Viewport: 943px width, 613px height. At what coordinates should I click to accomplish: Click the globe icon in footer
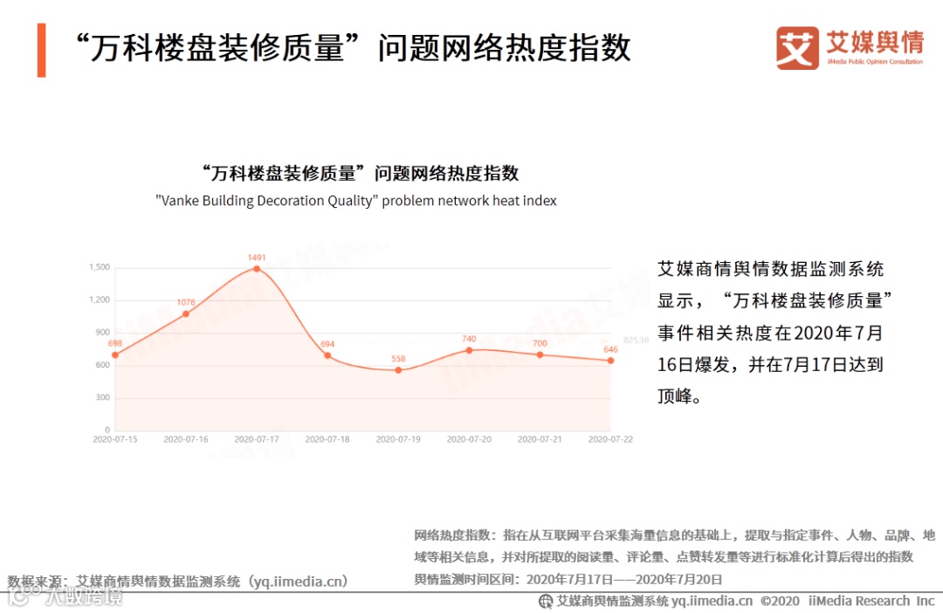[546, 601]
